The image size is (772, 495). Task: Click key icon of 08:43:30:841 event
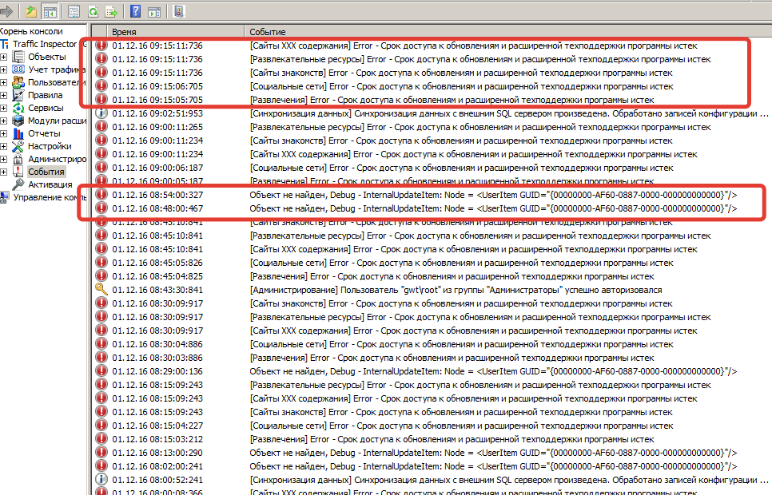click(101, 289)
